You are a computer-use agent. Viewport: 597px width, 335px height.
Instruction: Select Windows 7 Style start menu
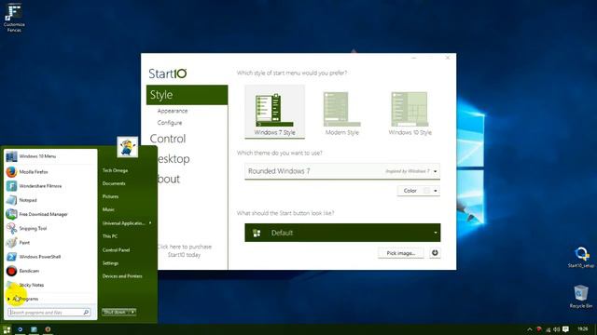click(274, 112)
